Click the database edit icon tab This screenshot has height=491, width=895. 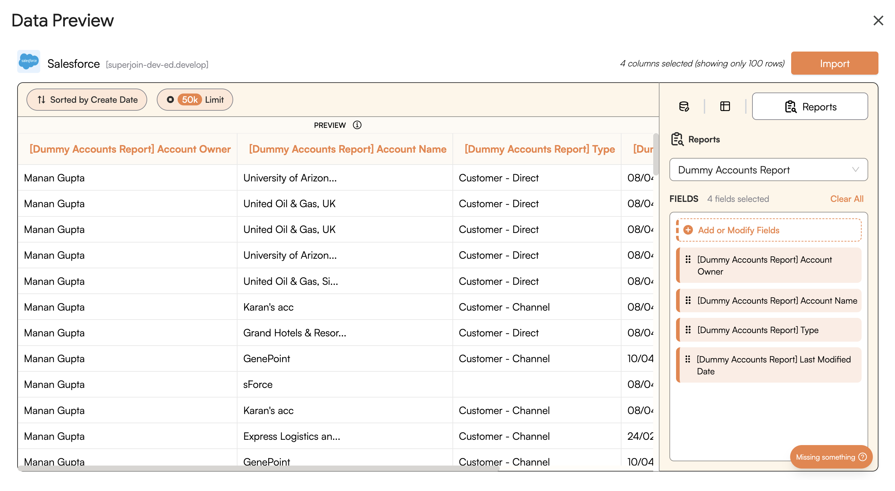[684, 106]
